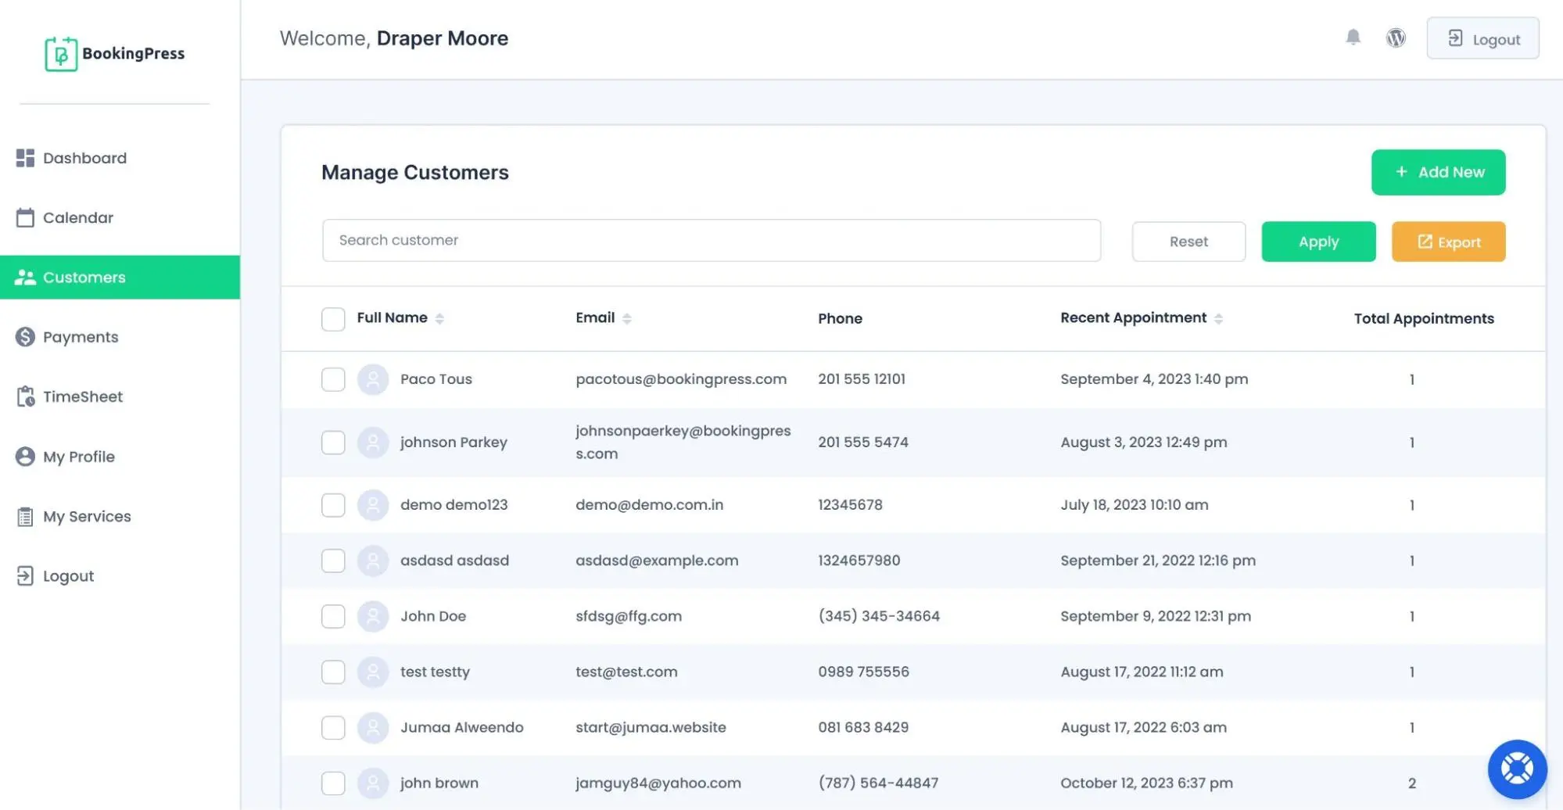The width and height of the screenshot is (1563, 810).
Task: Click the Dashboard grid icon in sidebar
Action: point(25,158)
